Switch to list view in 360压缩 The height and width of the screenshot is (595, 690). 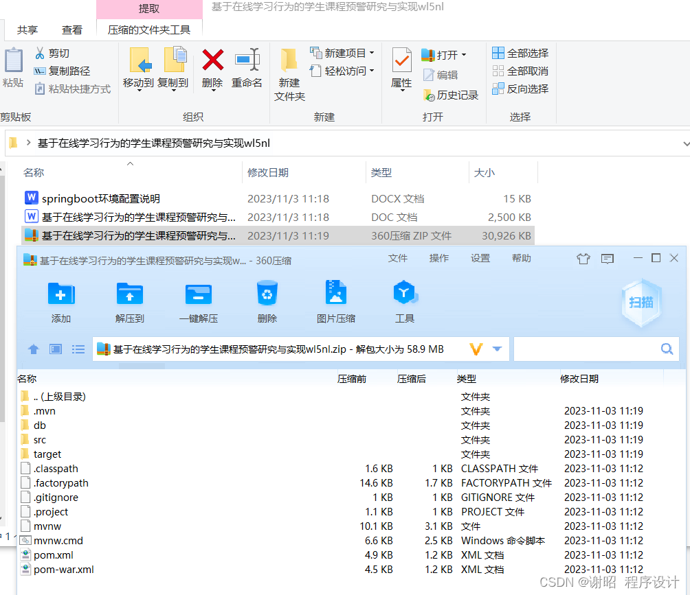(x=78, y=349)
